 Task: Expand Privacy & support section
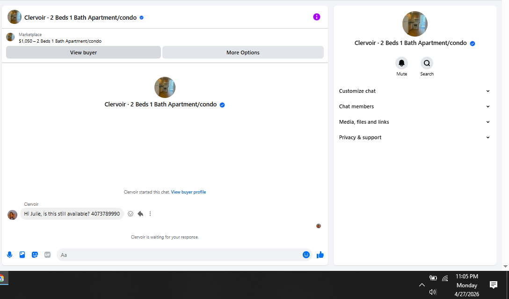pos(414,137)
